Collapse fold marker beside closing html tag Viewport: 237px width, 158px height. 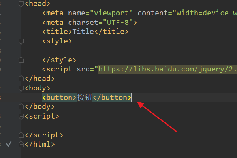[21, 144]
